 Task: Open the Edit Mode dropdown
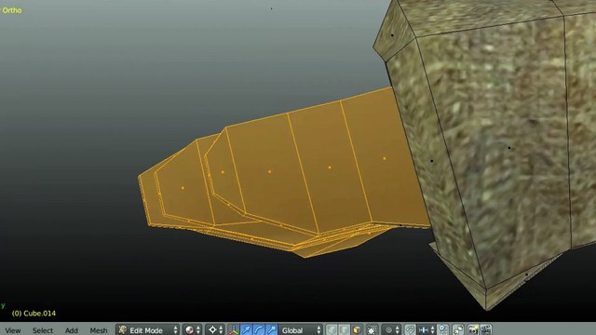pos(148,330)
